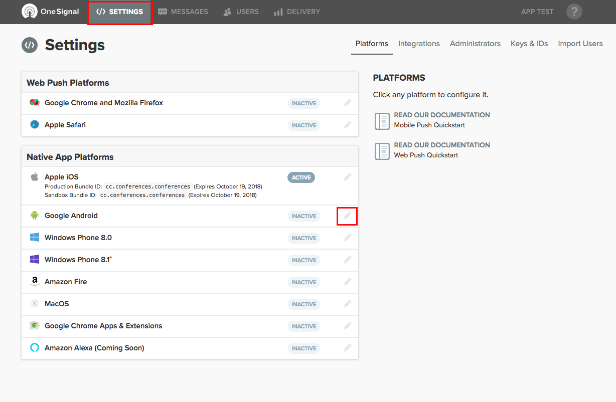Click the Mobile Push Quickstart document icon
The width and height of the screenshot is (616, 402).
tap(382, 121)
